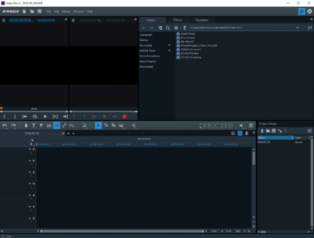Click the save project disk icon

pos(40,11)
